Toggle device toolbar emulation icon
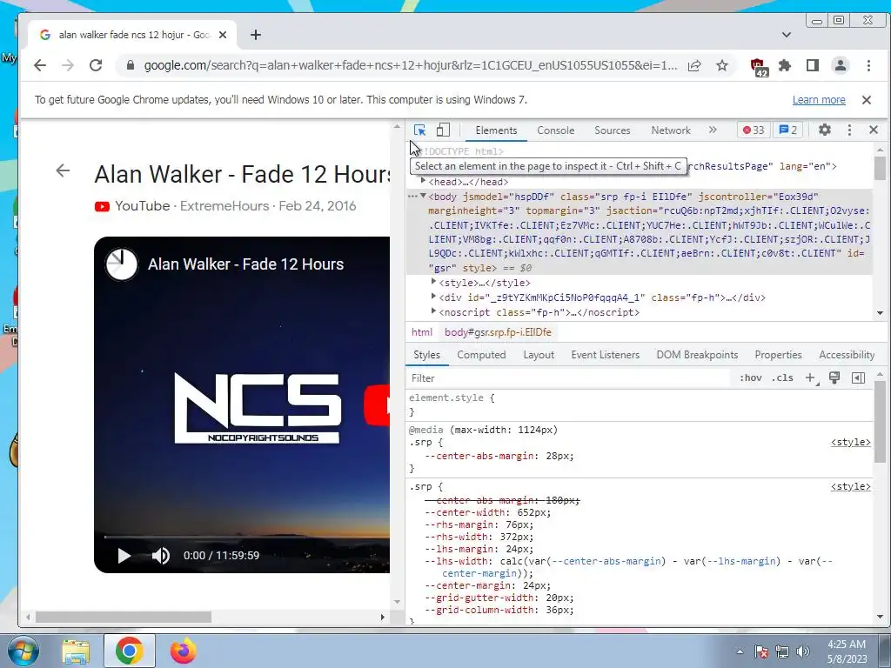Viewport: 891px width, 668px height. (443, 130)
